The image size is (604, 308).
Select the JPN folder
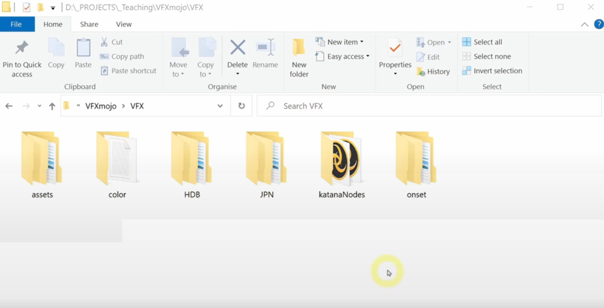point(267,165)
